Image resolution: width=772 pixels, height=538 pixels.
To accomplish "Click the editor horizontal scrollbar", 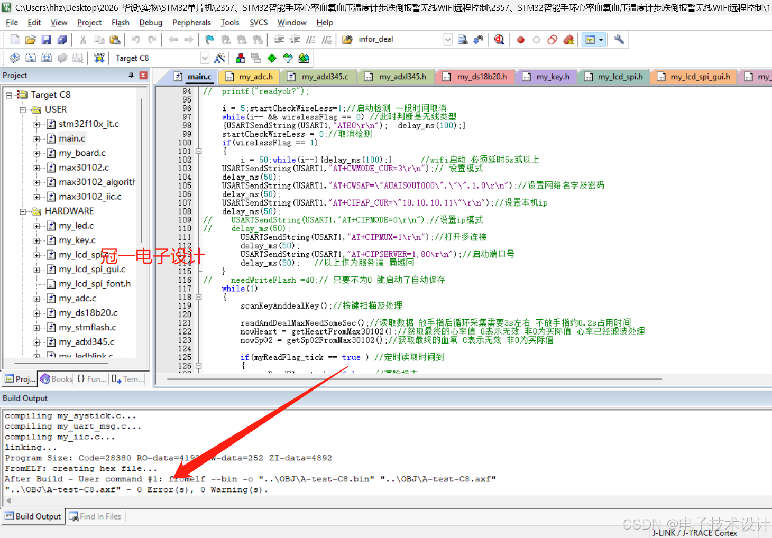I will pos(414,379).
